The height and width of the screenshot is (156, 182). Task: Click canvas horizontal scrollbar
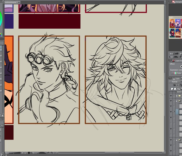(120, 153)
